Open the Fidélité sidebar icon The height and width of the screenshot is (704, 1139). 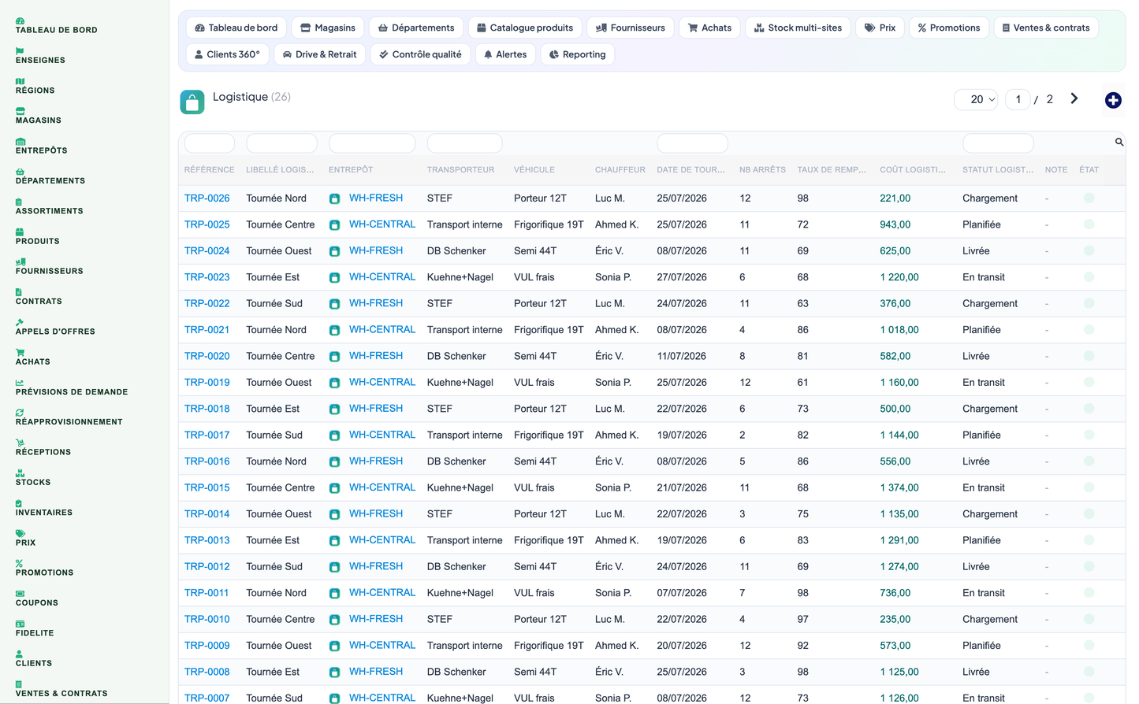20,624
